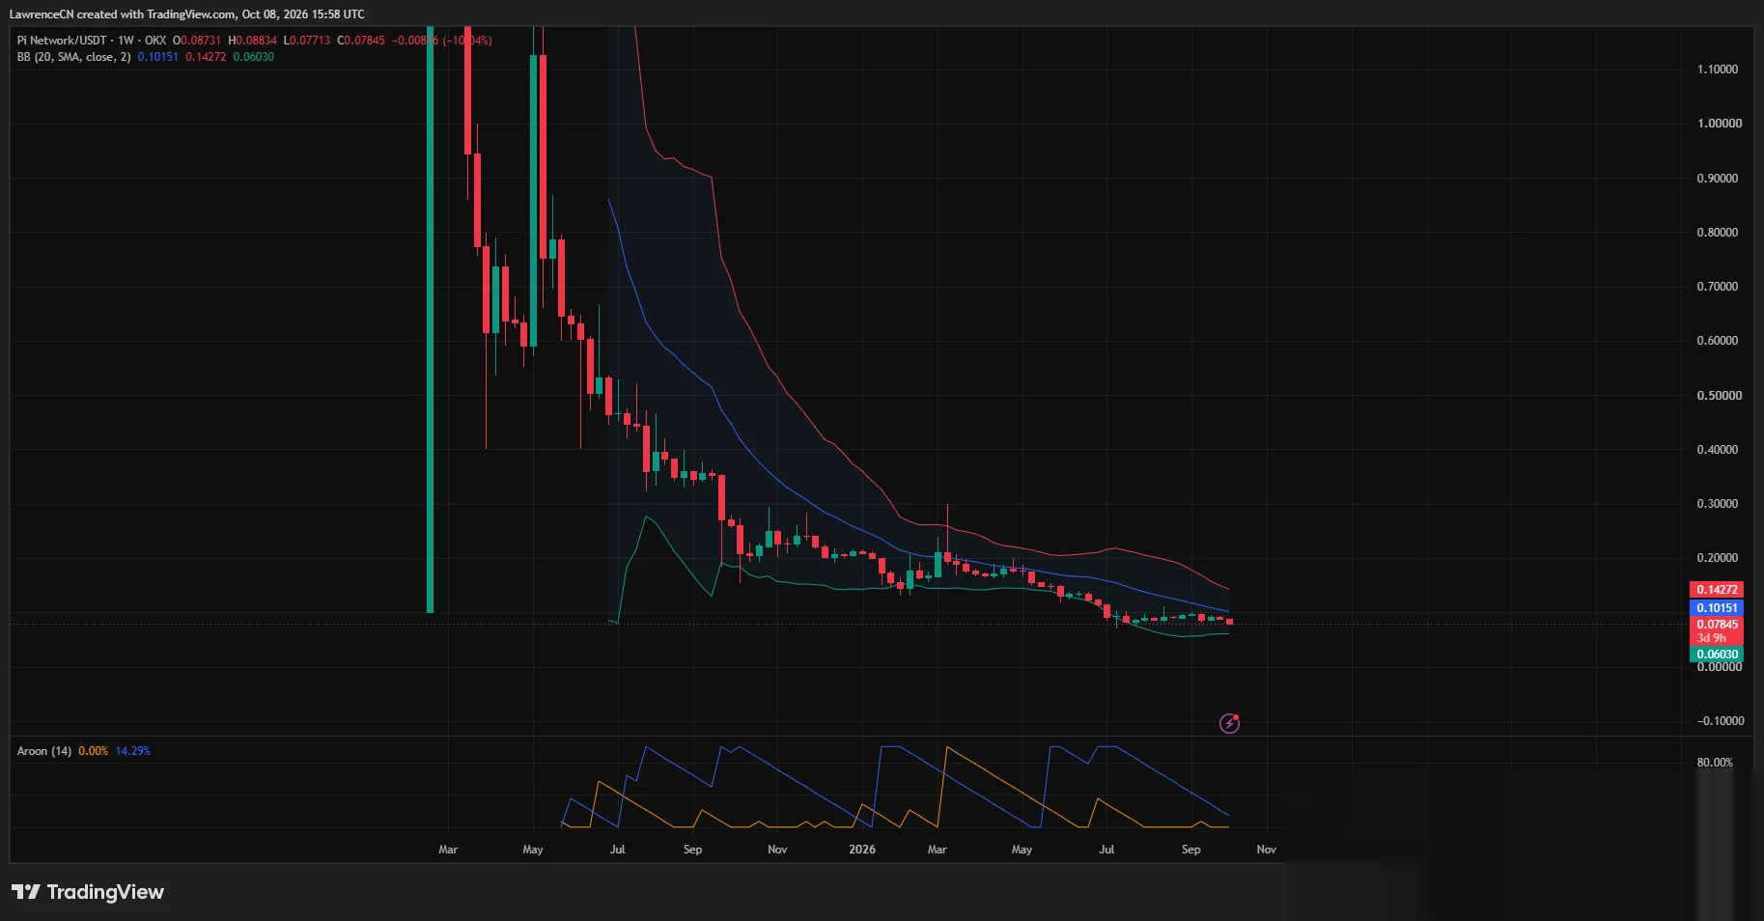The height and width of the screenshot is (921, 1764).
Task: Click the close value C0.07845 in legend
Action: [361, 41]
